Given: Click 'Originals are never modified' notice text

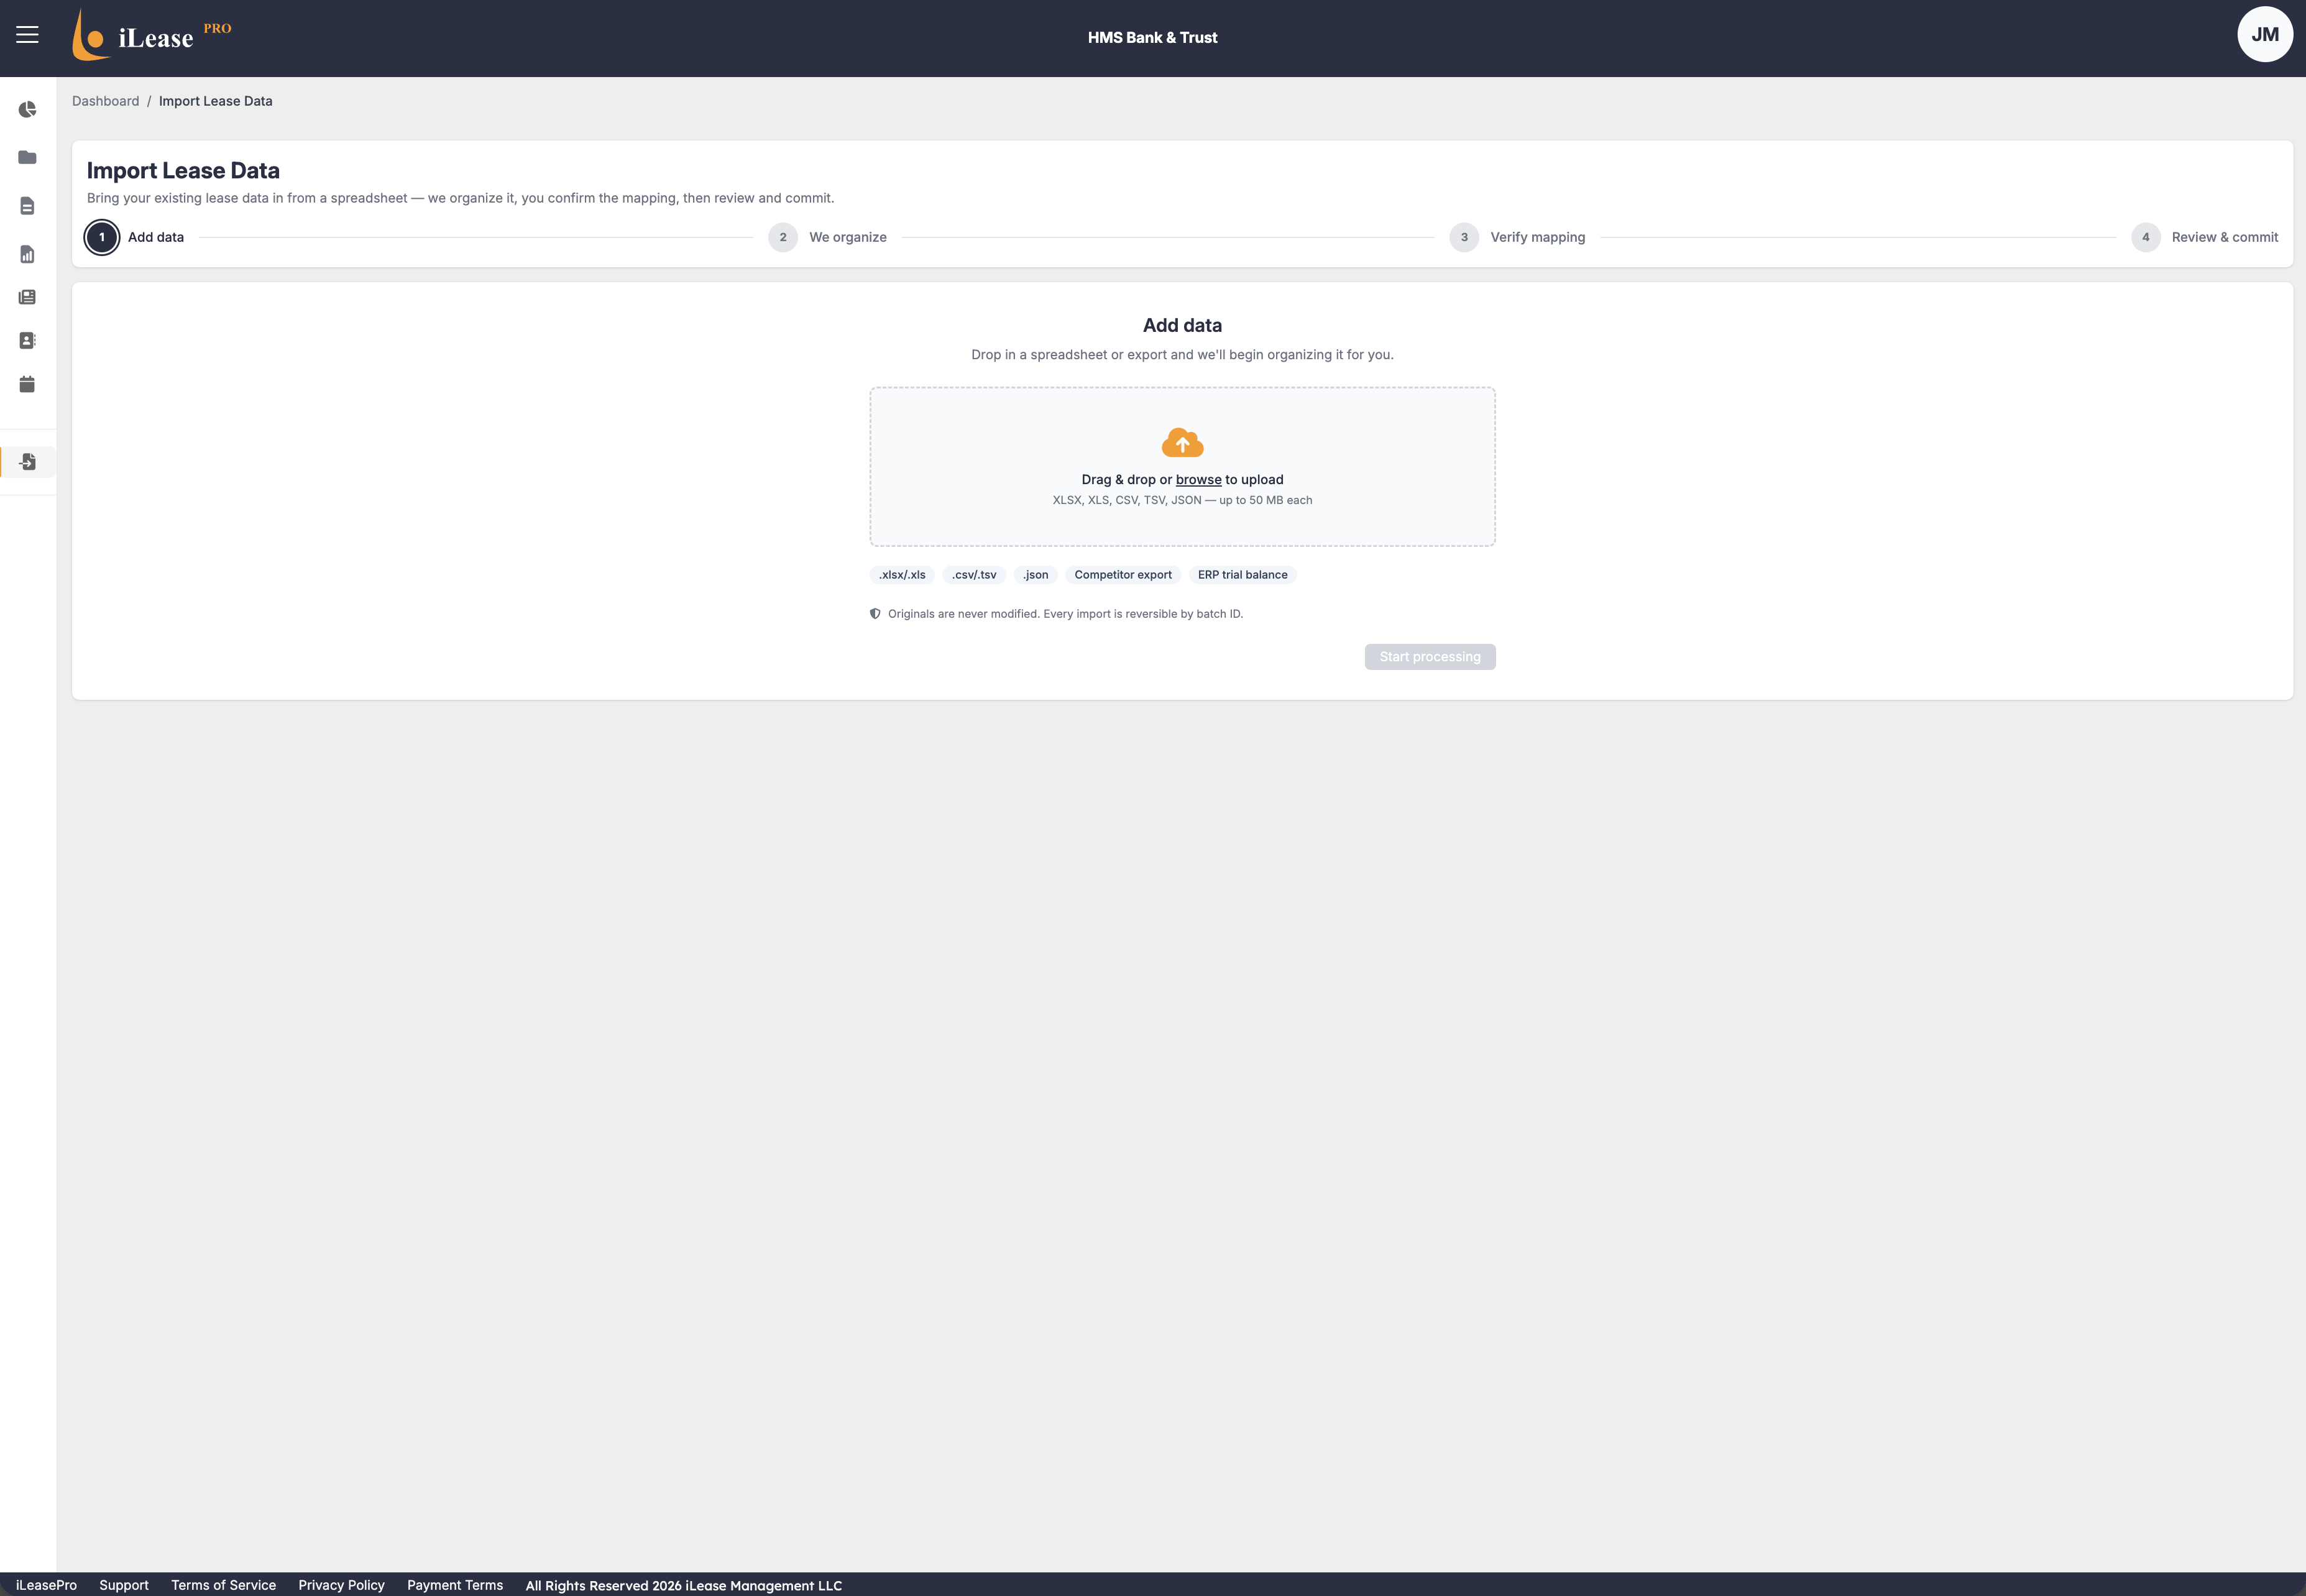Looking at the screenshot, I should point(1065,614).
